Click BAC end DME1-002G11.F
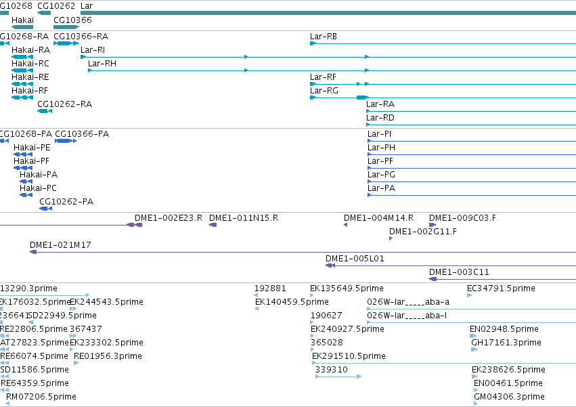The width and height of the screenshot is (576, 407). pos(423,232)
